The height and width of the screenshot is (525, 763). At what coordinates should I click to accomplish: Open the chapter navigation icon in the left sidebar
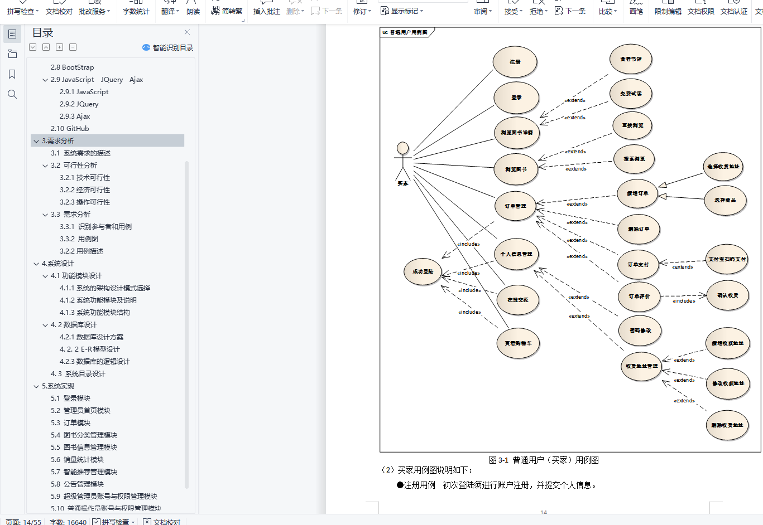point(12,54)
